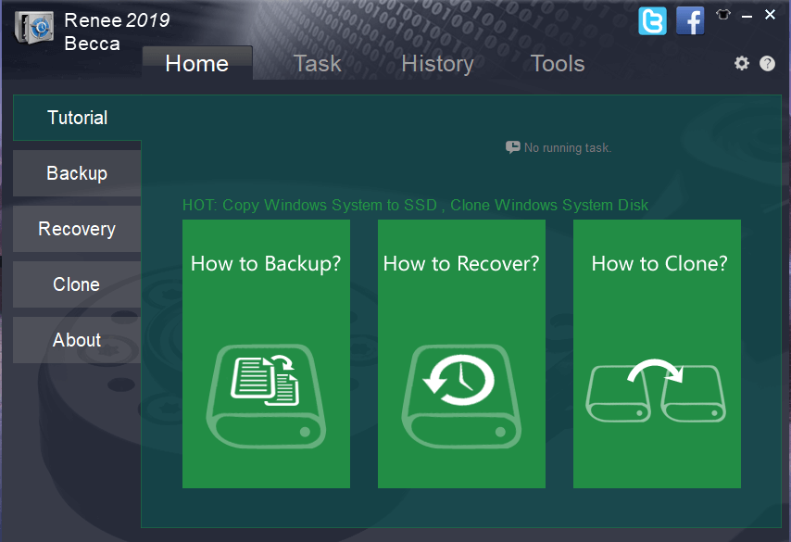Select the Tools tab

pyautogui.click(x=557, y=63)
